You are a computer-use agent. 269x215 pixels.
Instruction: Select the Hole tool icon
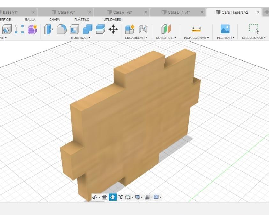[x=7, y=29]
